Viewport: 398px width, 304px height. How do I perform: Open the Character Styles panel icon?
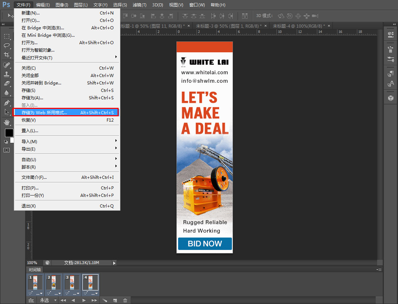pyautogui.click(x=391, y=84)
